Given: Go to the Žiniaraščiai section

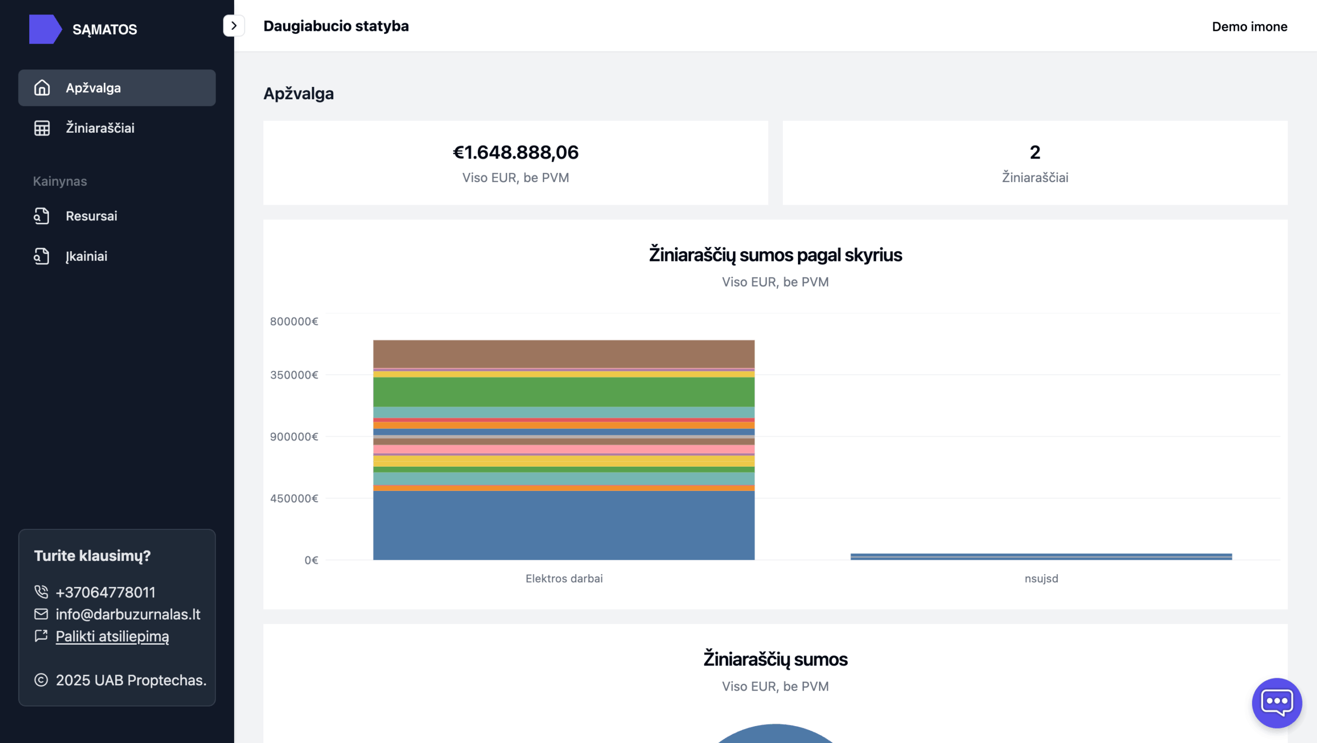Looking at the screenshot, I should [x=117, y=128].
